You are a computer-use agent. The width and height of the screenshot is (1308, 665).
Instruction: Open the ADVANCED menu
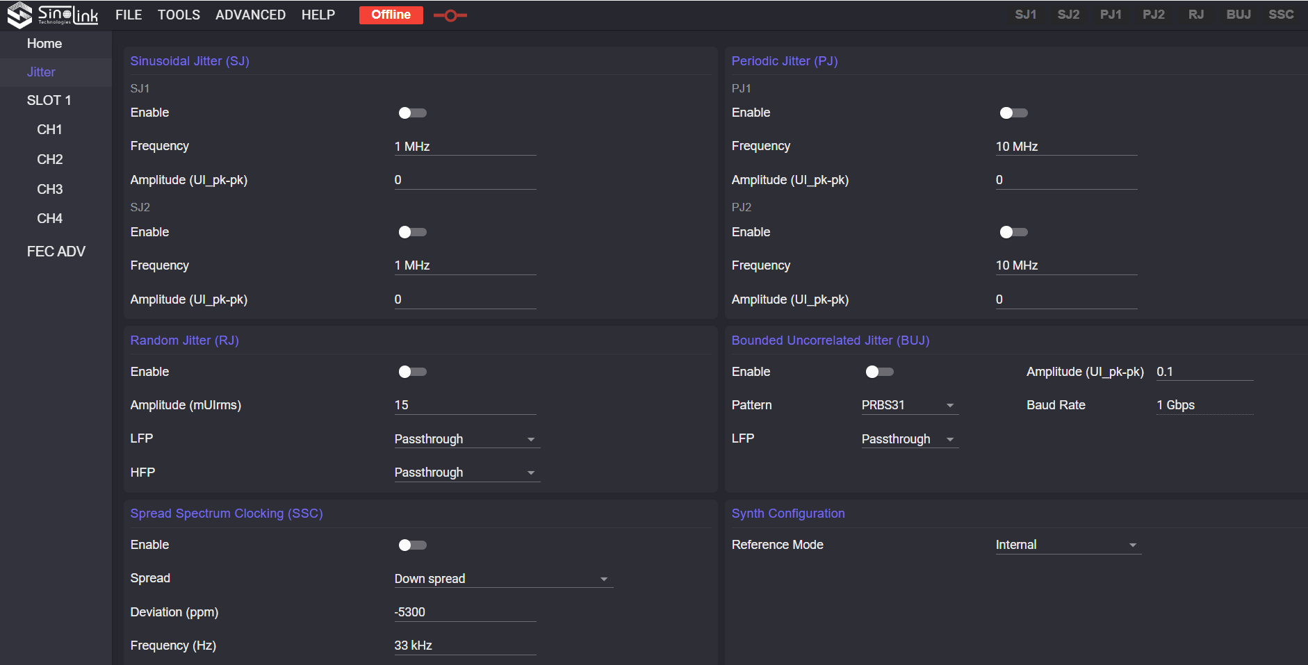tap(250, 15)
